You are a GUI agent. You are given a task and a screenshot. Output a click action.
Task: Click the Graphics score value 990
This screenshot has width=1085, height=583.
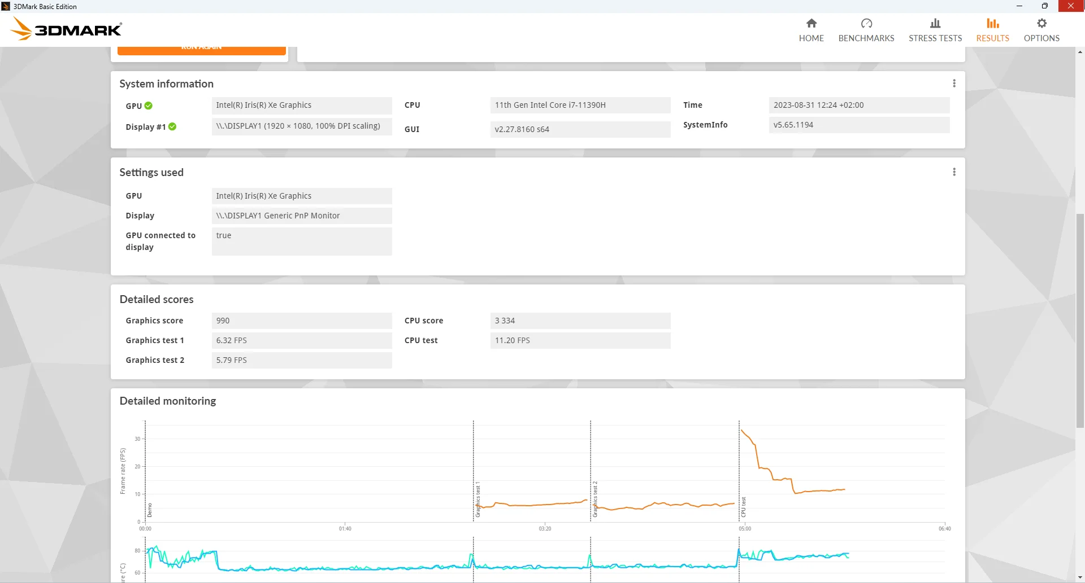[301, 321]
